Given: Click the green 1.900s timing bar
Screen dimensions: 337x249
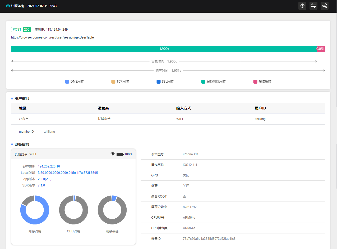Looking at the screenshot, I should 164,49.
